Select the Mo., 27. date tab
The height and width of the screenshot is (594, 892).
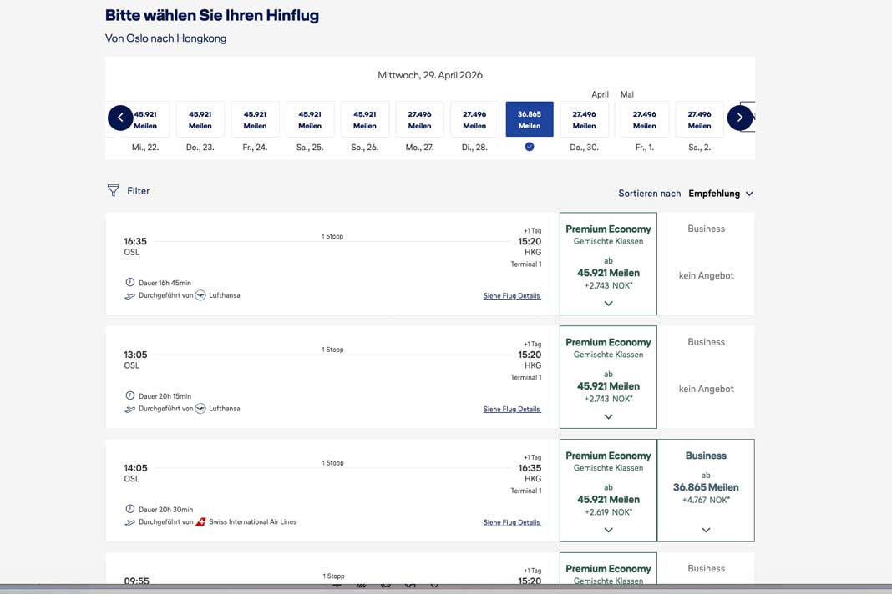tap(420, 119)
